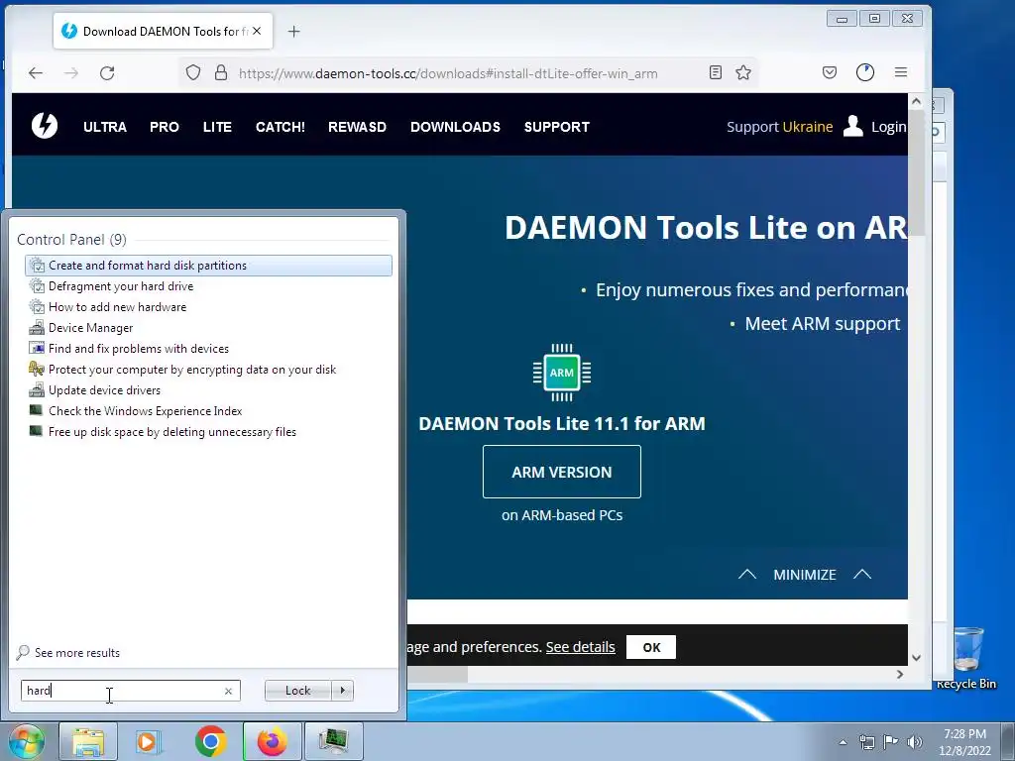Image resolution: width=1015 pixels, height=761 pixels.
Task: Click MINIMIZE to collapse the offer
Action: [805, 575]
